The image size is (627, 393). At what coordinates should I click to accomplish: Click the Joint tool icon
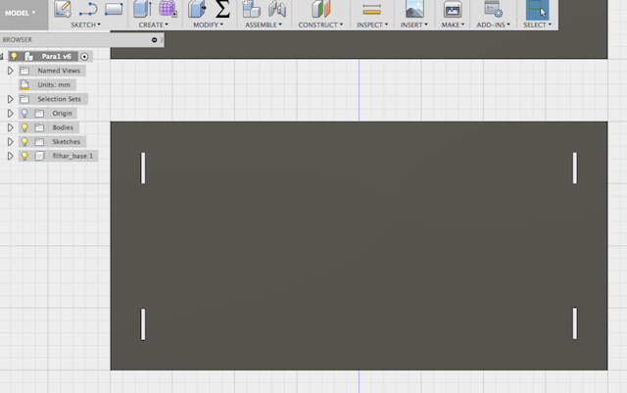click(x=277, y=9)
